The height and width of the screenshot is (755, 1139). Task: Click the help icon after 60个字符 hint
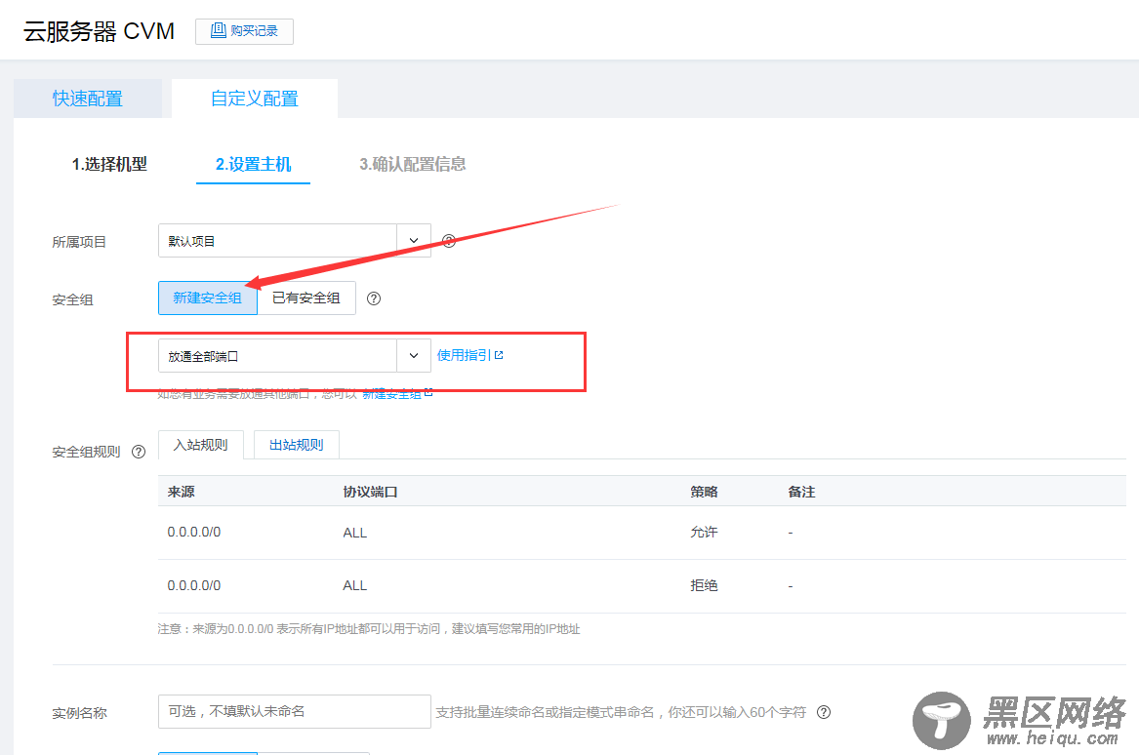coord(824,712)
